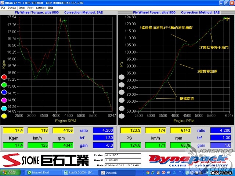Click the fifth gray indicator on power graph
This screenshot has height=176, width=235.
pos(122,109)
